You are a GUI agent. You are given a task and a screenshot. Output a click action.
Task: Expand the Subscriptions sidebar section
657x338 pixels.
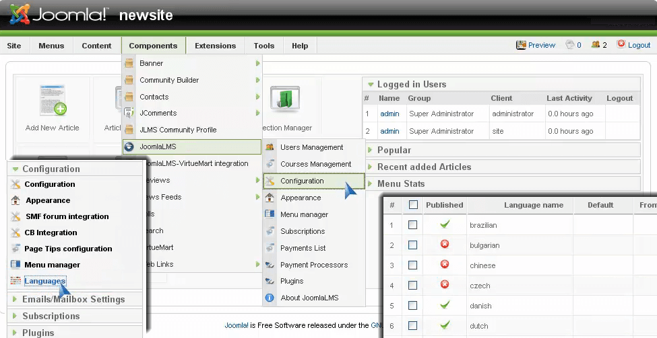click(x=15, y=316)
